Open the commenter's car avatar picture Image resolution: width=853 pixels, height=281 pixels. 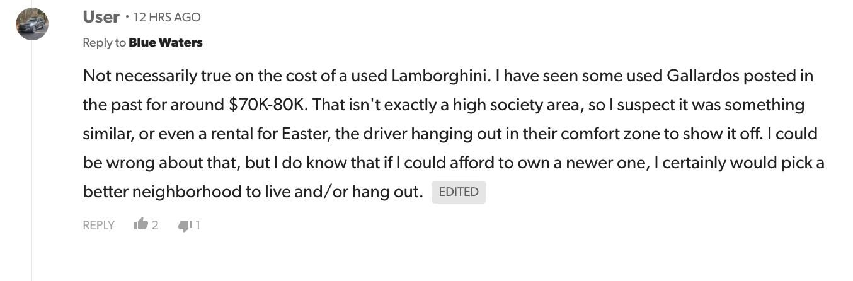coord(32,25)
